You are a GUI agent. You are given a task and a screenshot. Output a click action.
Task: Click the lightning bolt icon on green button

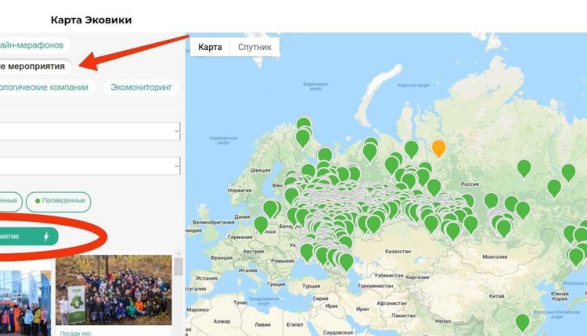point(45,235)
